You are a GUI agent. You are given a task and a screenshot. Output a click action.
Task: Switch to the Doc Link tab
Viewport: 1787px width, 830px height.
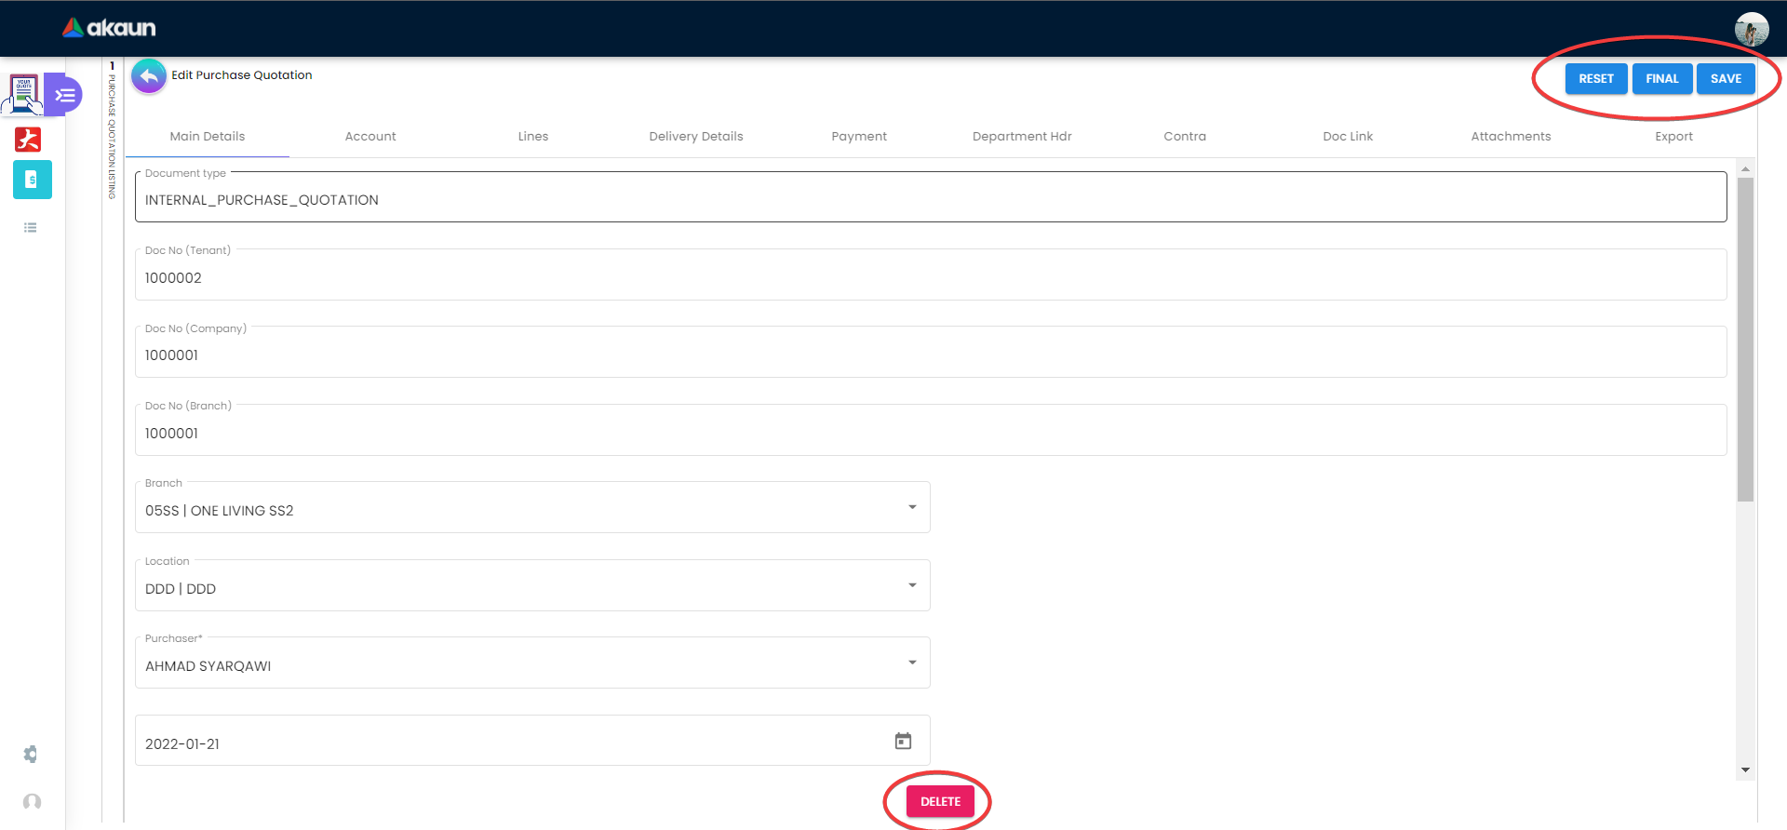(x=1348, y=137)
